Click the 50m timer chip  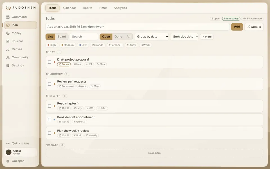pos(101,64)
